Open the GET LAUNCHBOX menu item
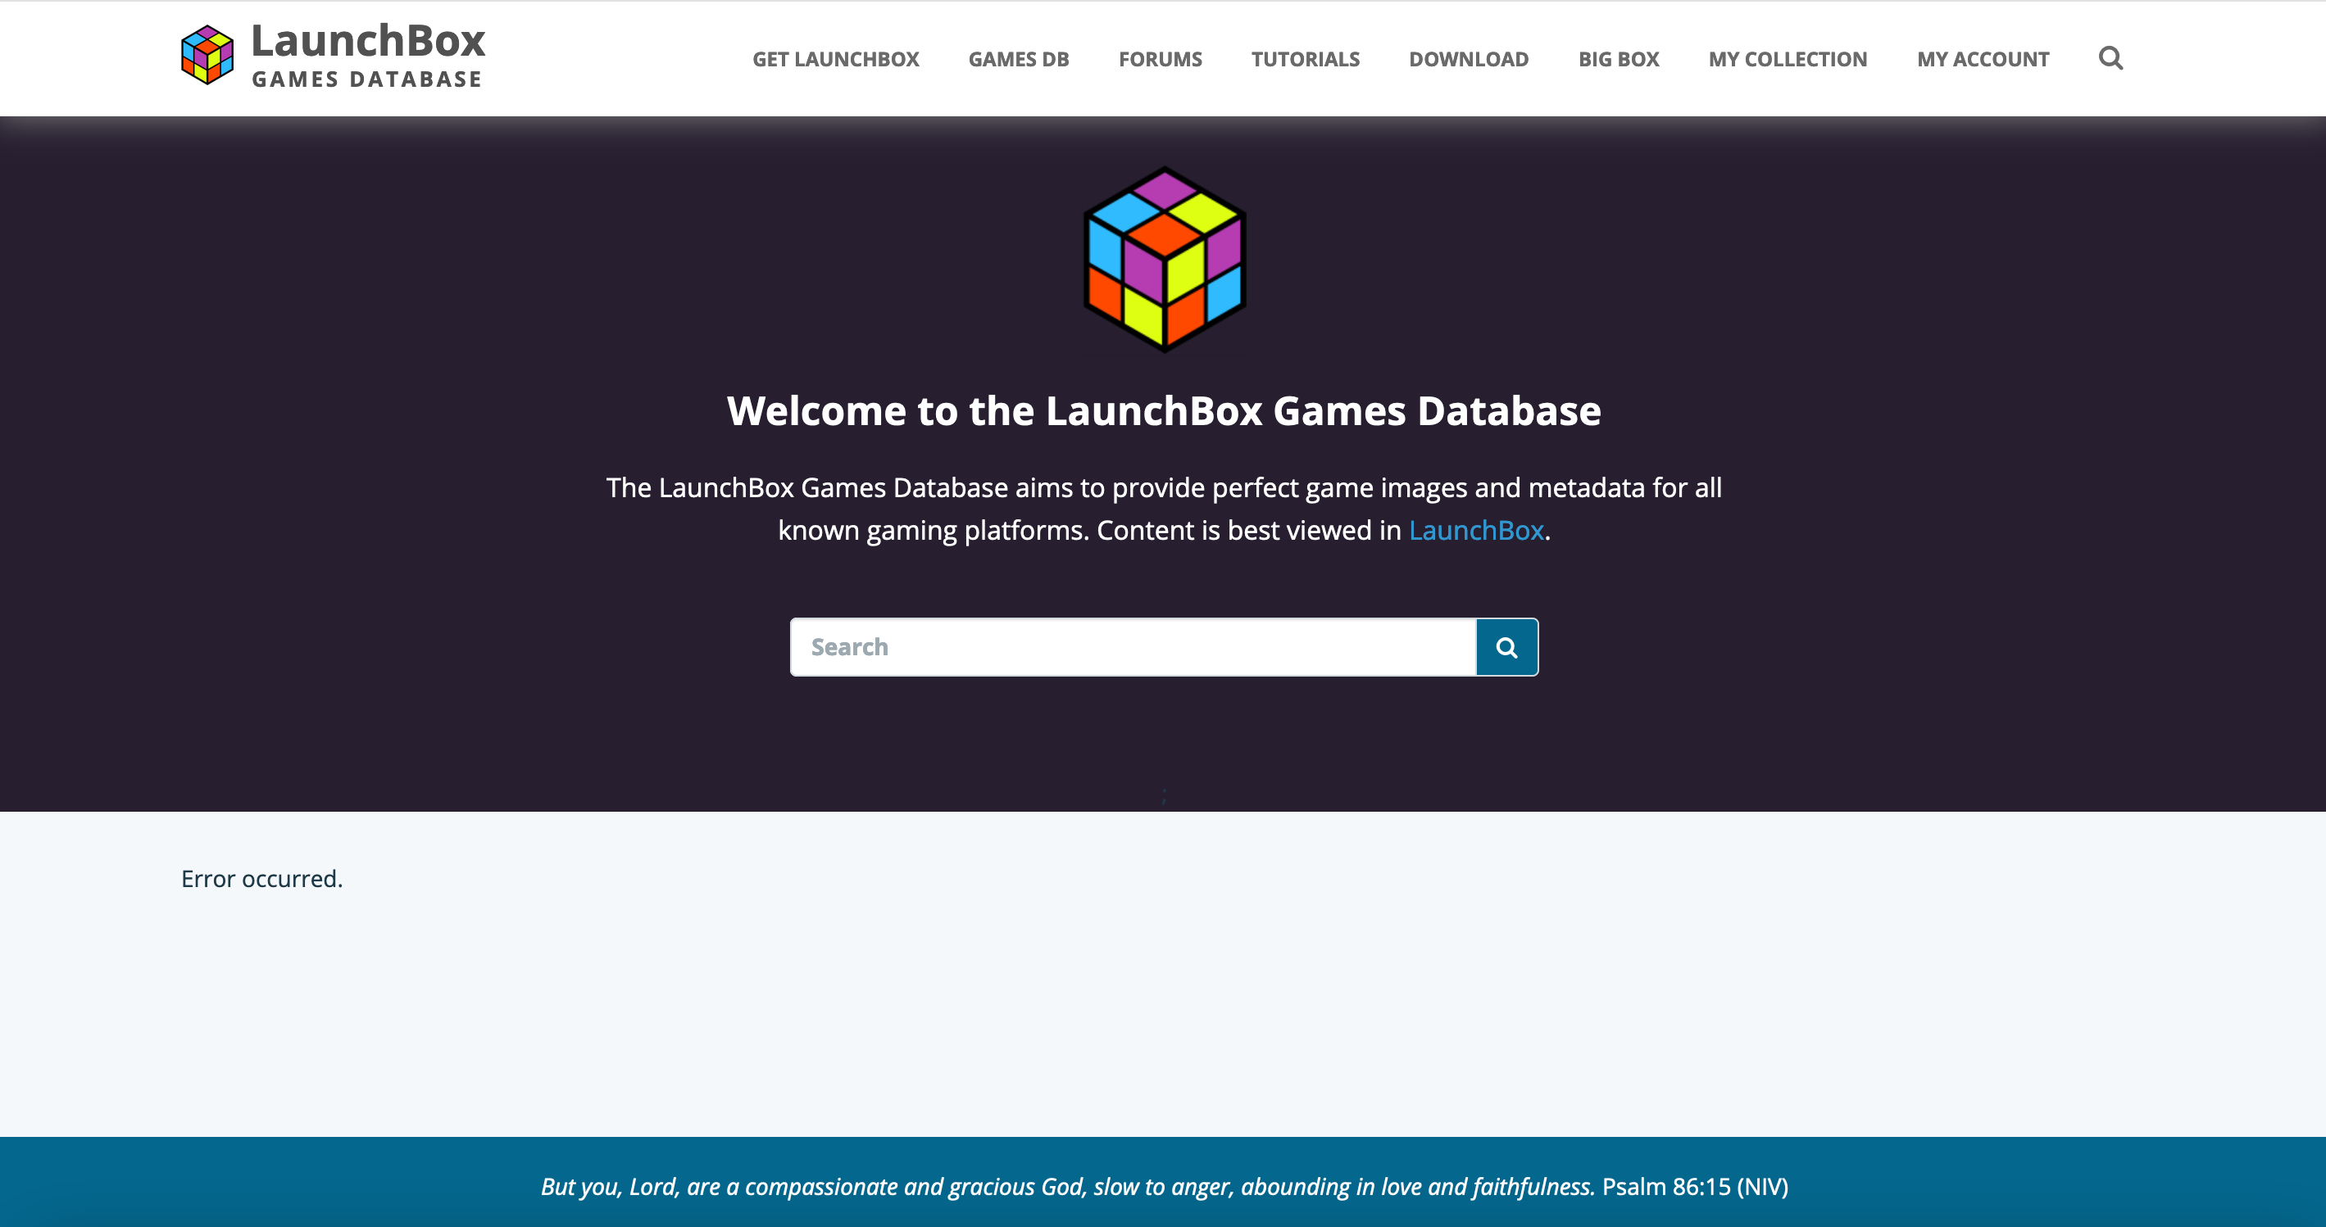Image resolution: width=2326 pixels, height=1227 pixels. tap(835, 60)
